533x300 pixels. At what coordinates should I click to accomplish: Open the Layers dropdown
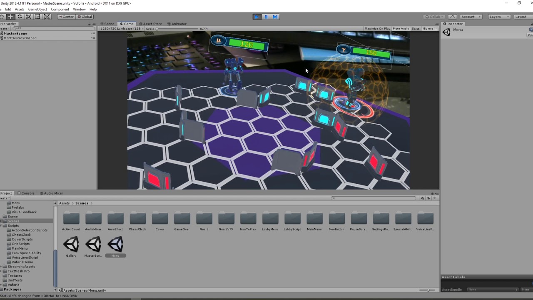pyautogui.click(x=499, y=17)
